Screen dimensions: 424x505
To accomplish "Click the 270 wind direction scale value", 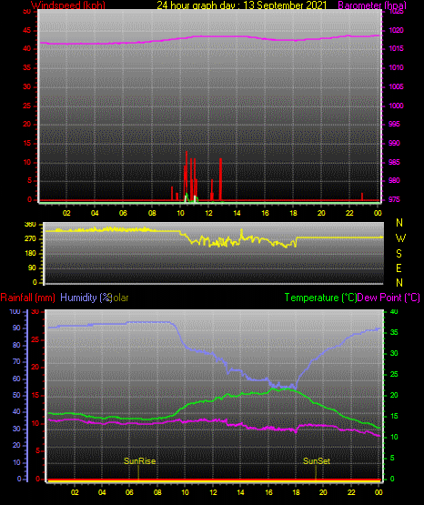I will coord(30,239).
